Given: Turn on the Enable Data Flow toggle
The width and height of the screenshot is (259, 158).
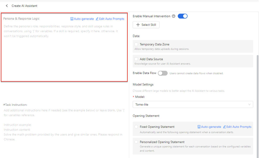Looking at the screenshot, I should click(x=163, y=73).
